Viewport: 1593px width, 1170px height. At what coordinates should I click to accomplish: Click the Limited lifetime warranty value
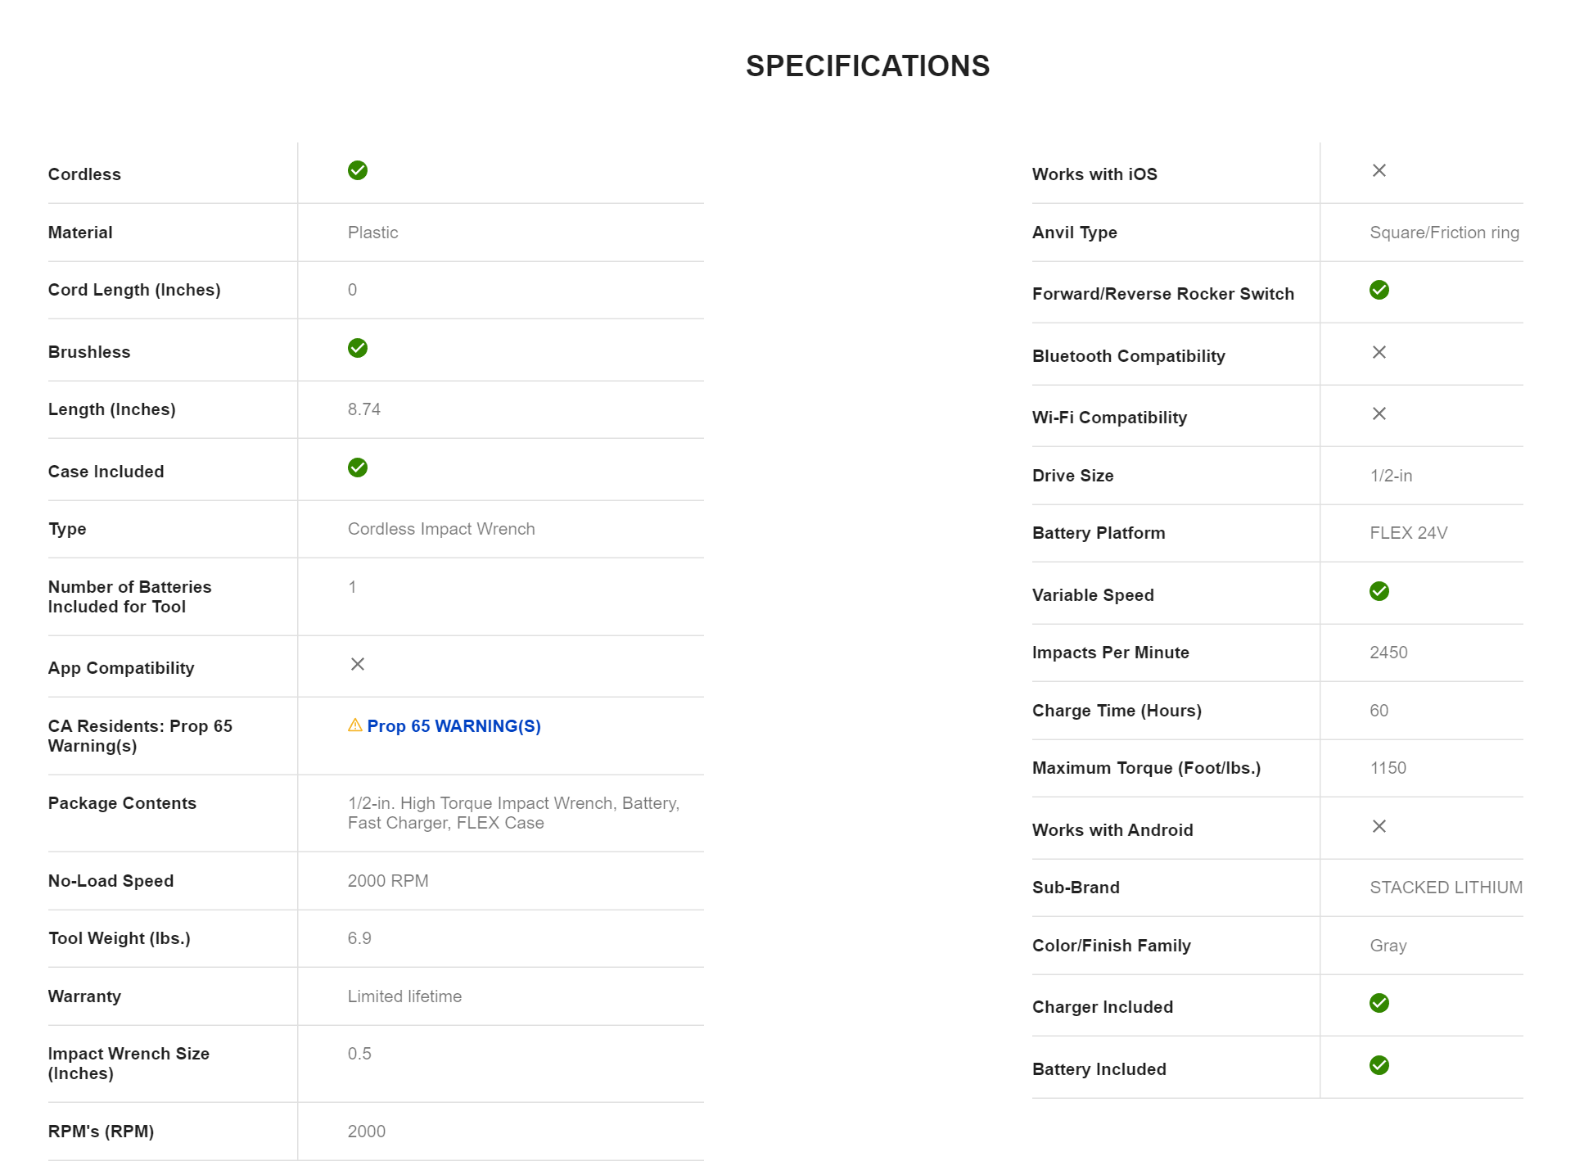tap(404, 996)
